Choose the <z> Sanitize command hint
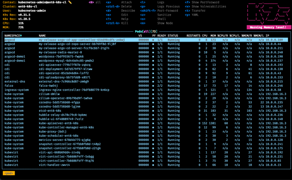This screenshot has width=292, height=180. point(156,15)
